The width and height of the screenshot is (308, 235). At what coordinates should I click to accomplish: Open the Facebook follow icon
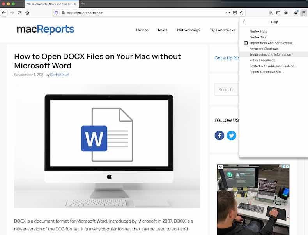point(219,136)
